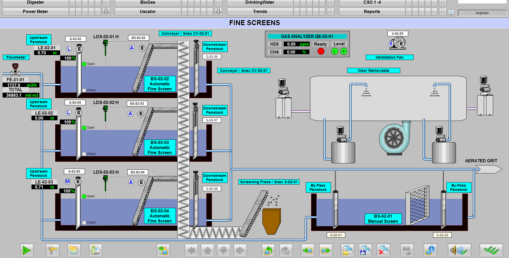Click the double green checkmark icon
509x258 pixels.
[491, 250]
